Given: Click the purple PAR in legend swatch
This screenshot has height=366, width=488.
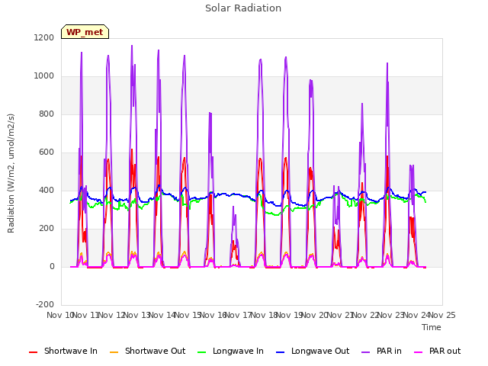Looking at the screenshot, I should click(366, 352).
